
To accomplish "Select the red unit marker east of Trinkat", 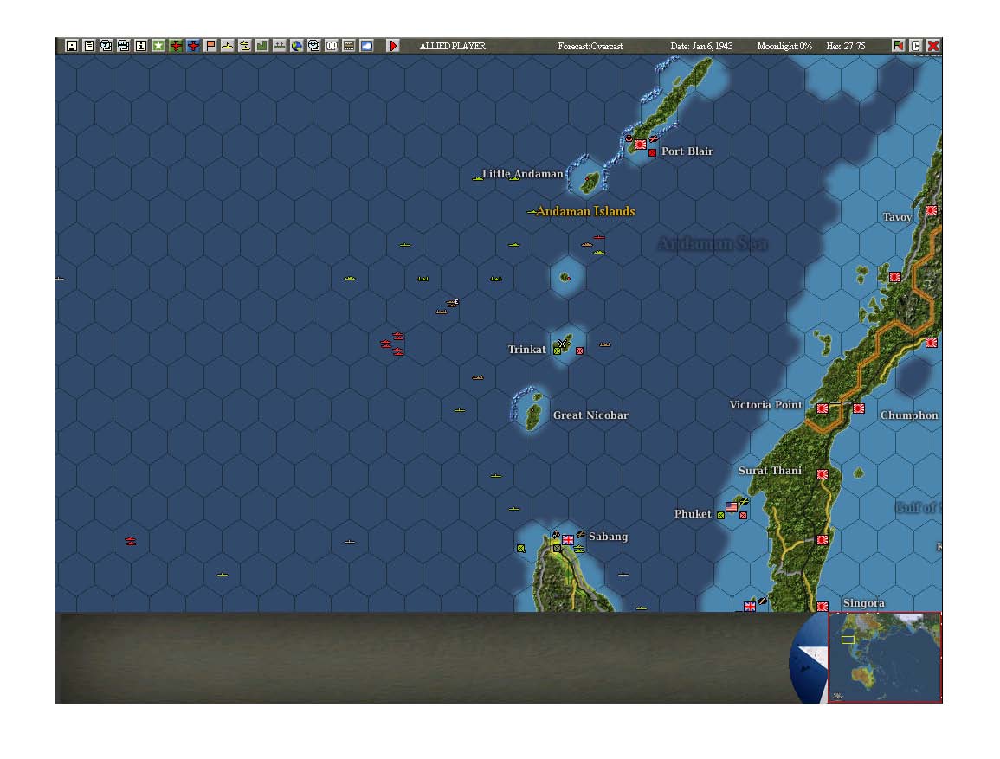I will coord(580,351).
